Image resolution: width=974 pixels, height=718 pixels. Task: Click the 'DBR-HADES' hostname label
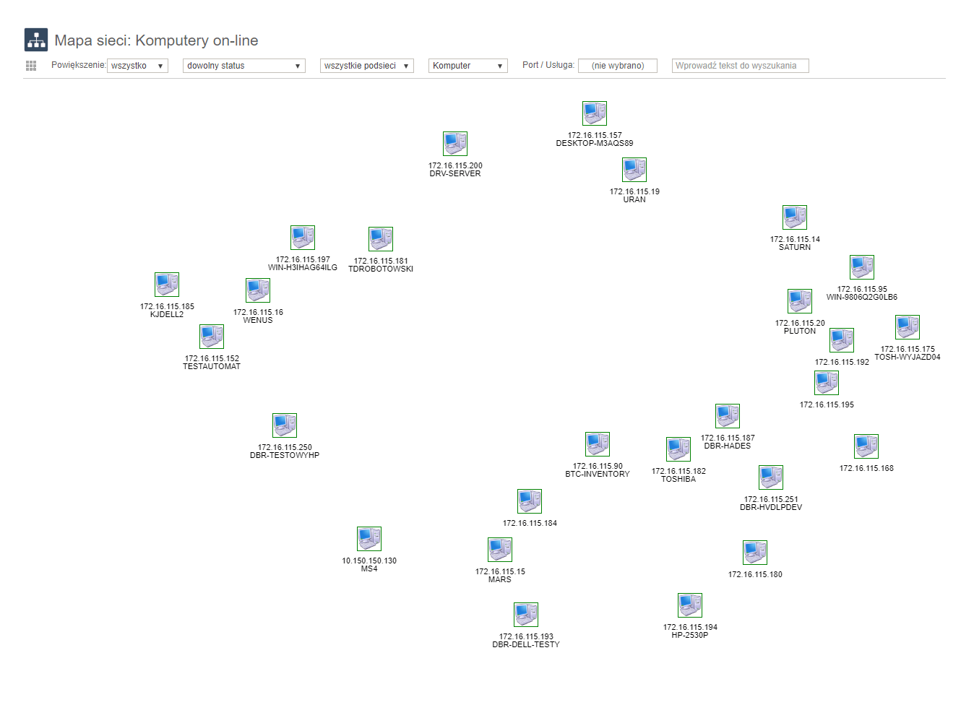pyautogui.click(x=728, y=446)
